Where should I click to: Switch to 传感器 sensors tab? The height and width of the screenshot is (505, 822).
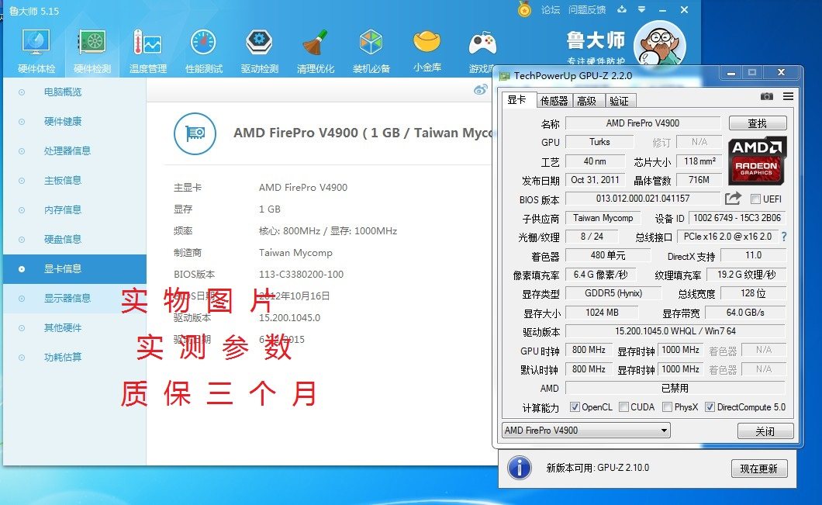point(554,101)
